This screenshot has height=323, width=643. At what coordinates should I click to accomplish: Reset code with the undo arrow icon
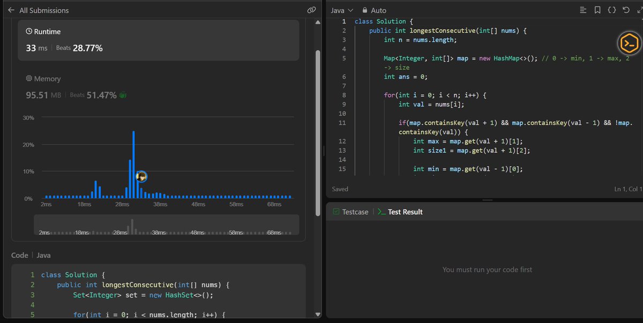point(626,10)
